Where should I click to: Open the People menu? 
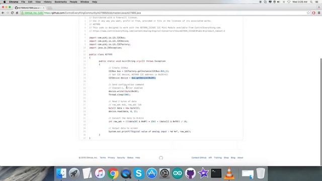click(x=73, y=2)
